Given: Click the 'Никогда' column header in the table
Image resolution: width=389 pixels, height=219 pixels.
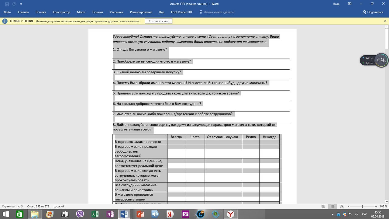Looking at the screenshot, I should pos(270,137).
